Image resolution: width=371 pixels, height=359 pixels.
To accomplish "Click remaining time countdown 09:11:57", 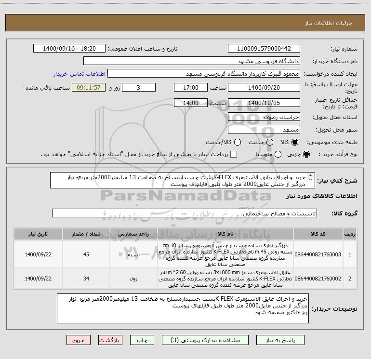I will pyautogui.click(x=89, y=87).
